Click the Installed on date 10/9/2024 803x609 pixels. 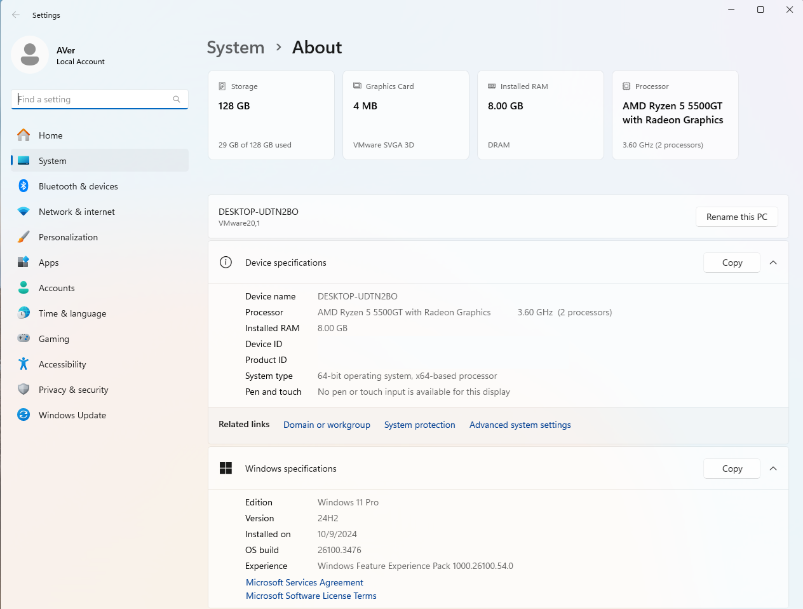point(337,534)
